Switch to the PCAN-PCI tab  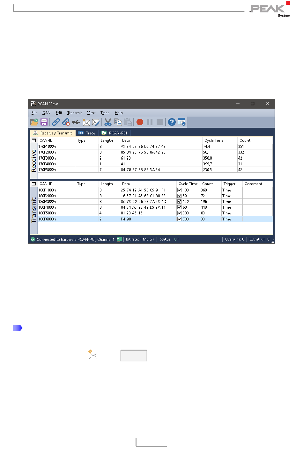click(115, 133)
